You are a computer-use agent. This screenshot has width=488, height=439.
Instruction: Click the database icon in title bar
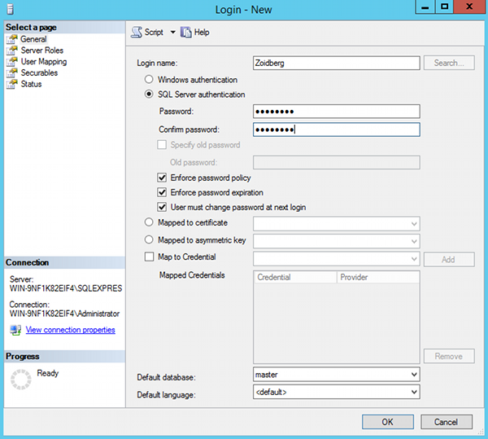(x=10, y=9)
